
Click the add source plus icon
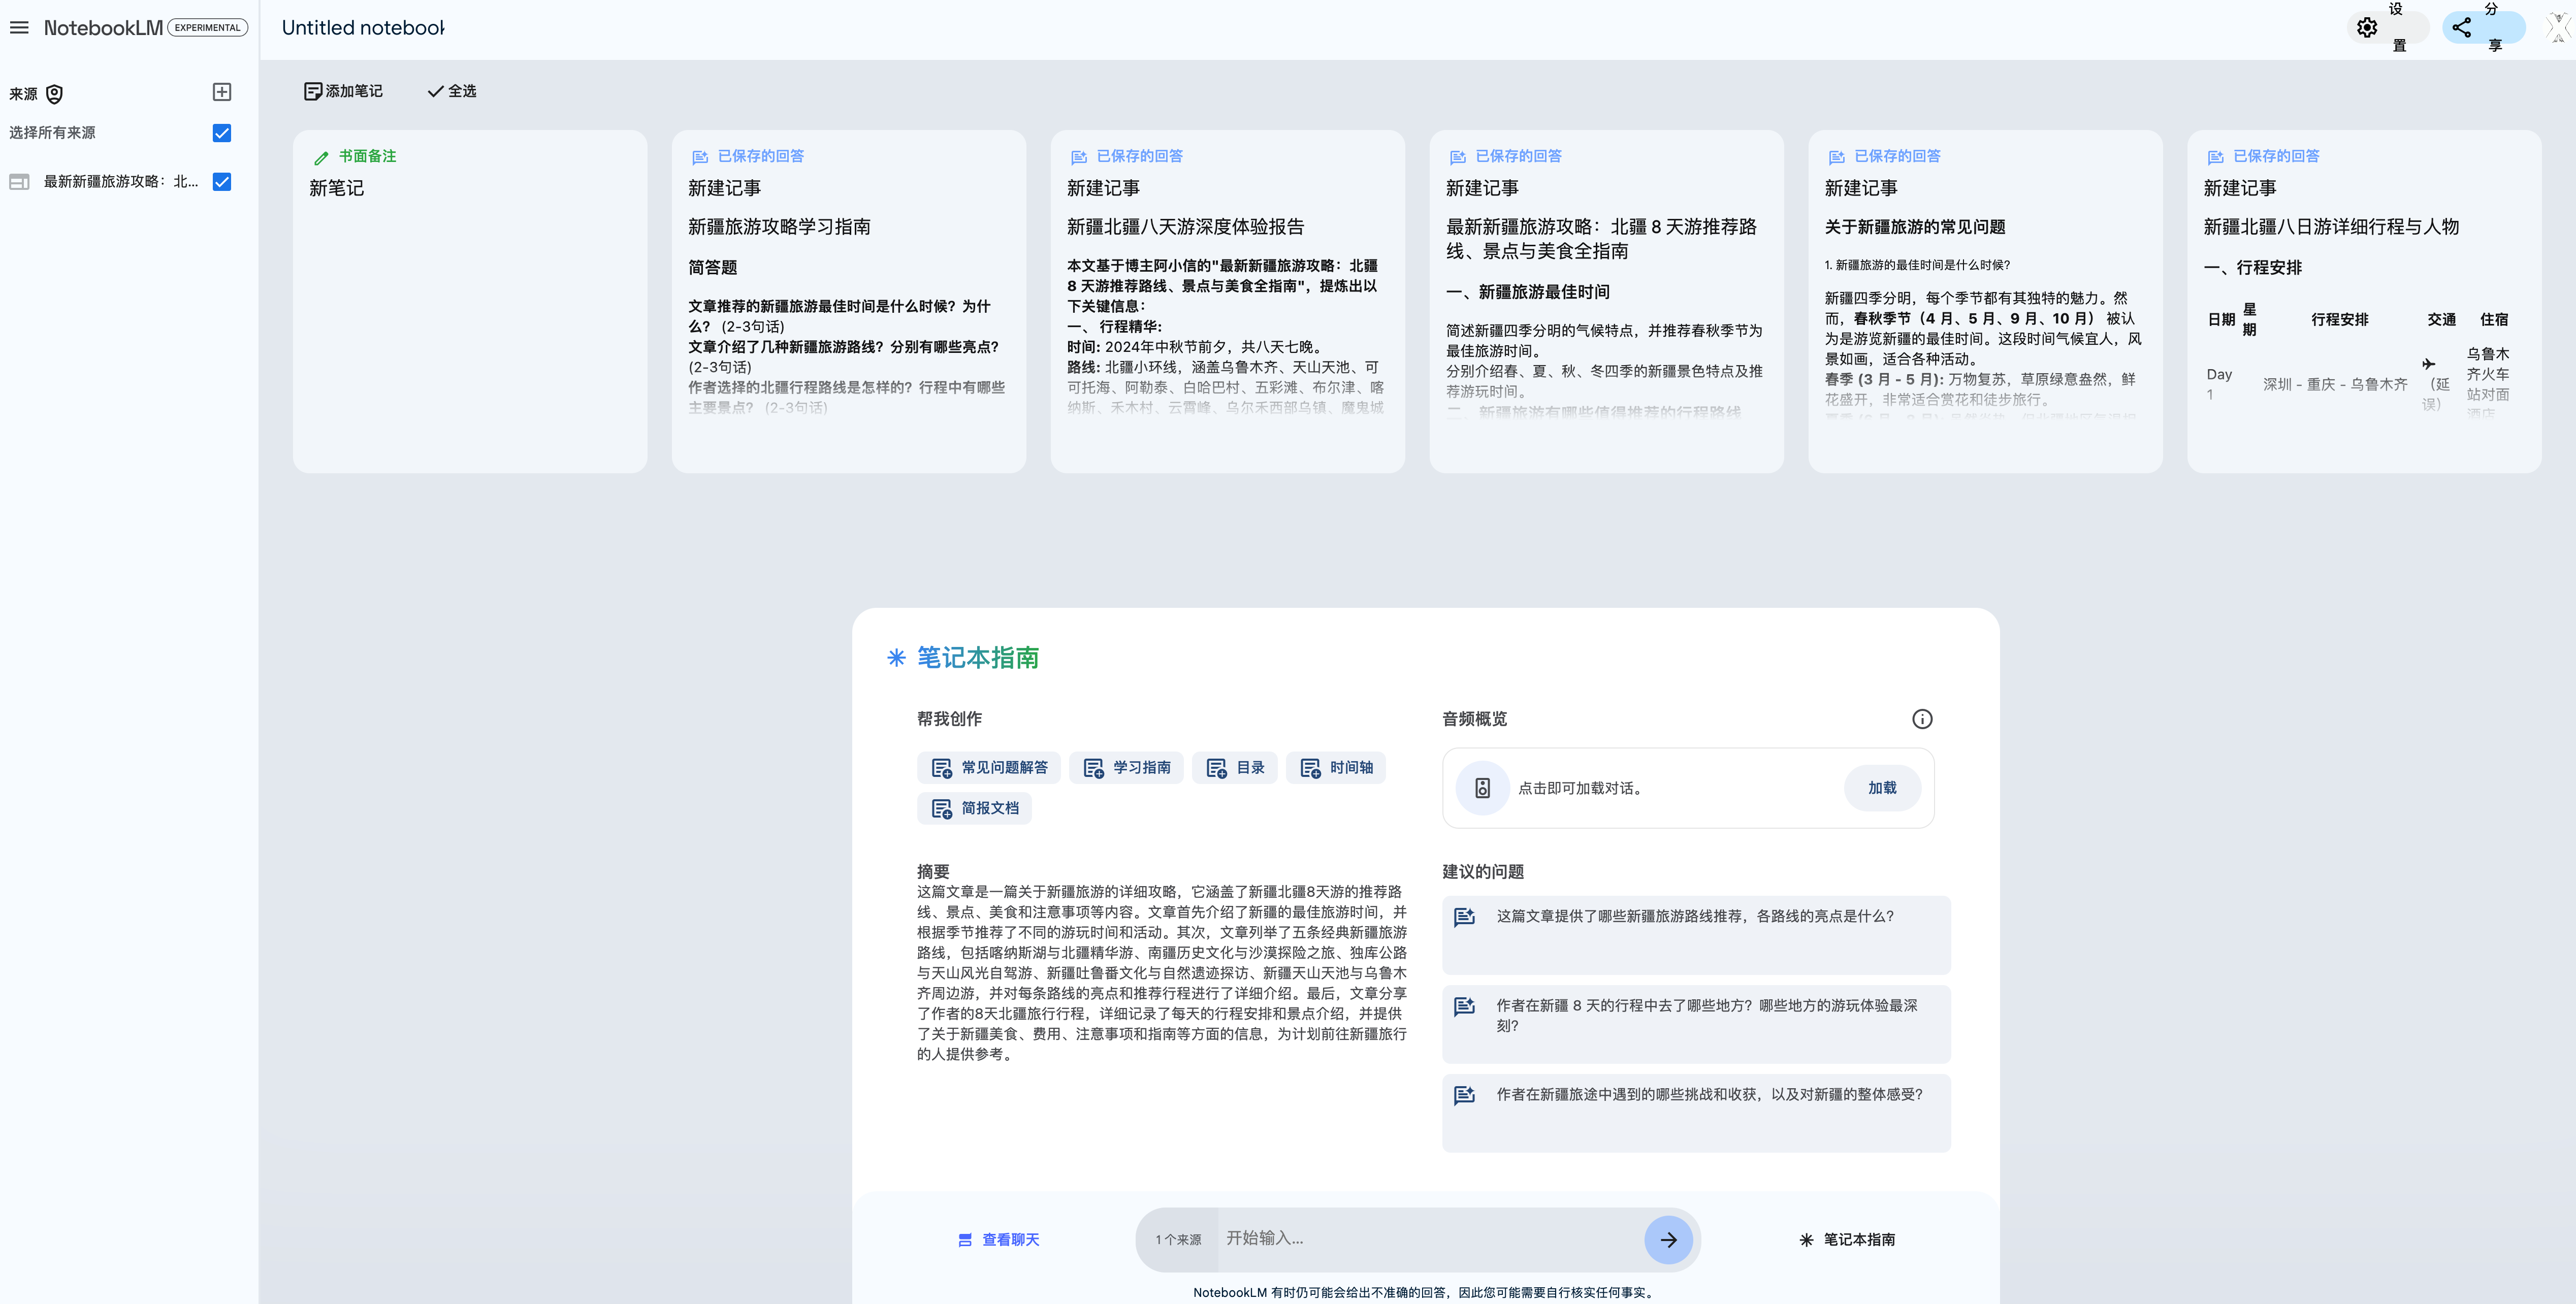click(x=222, y=92)
